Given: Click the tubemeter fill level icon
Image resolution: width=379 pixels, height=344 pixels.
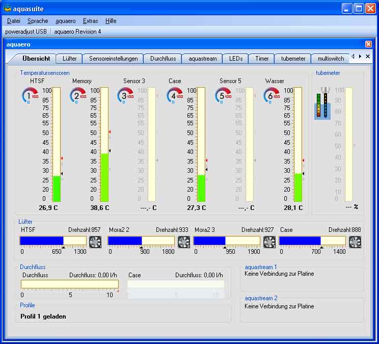Looking at the screenshot, I should pos(322,103).
